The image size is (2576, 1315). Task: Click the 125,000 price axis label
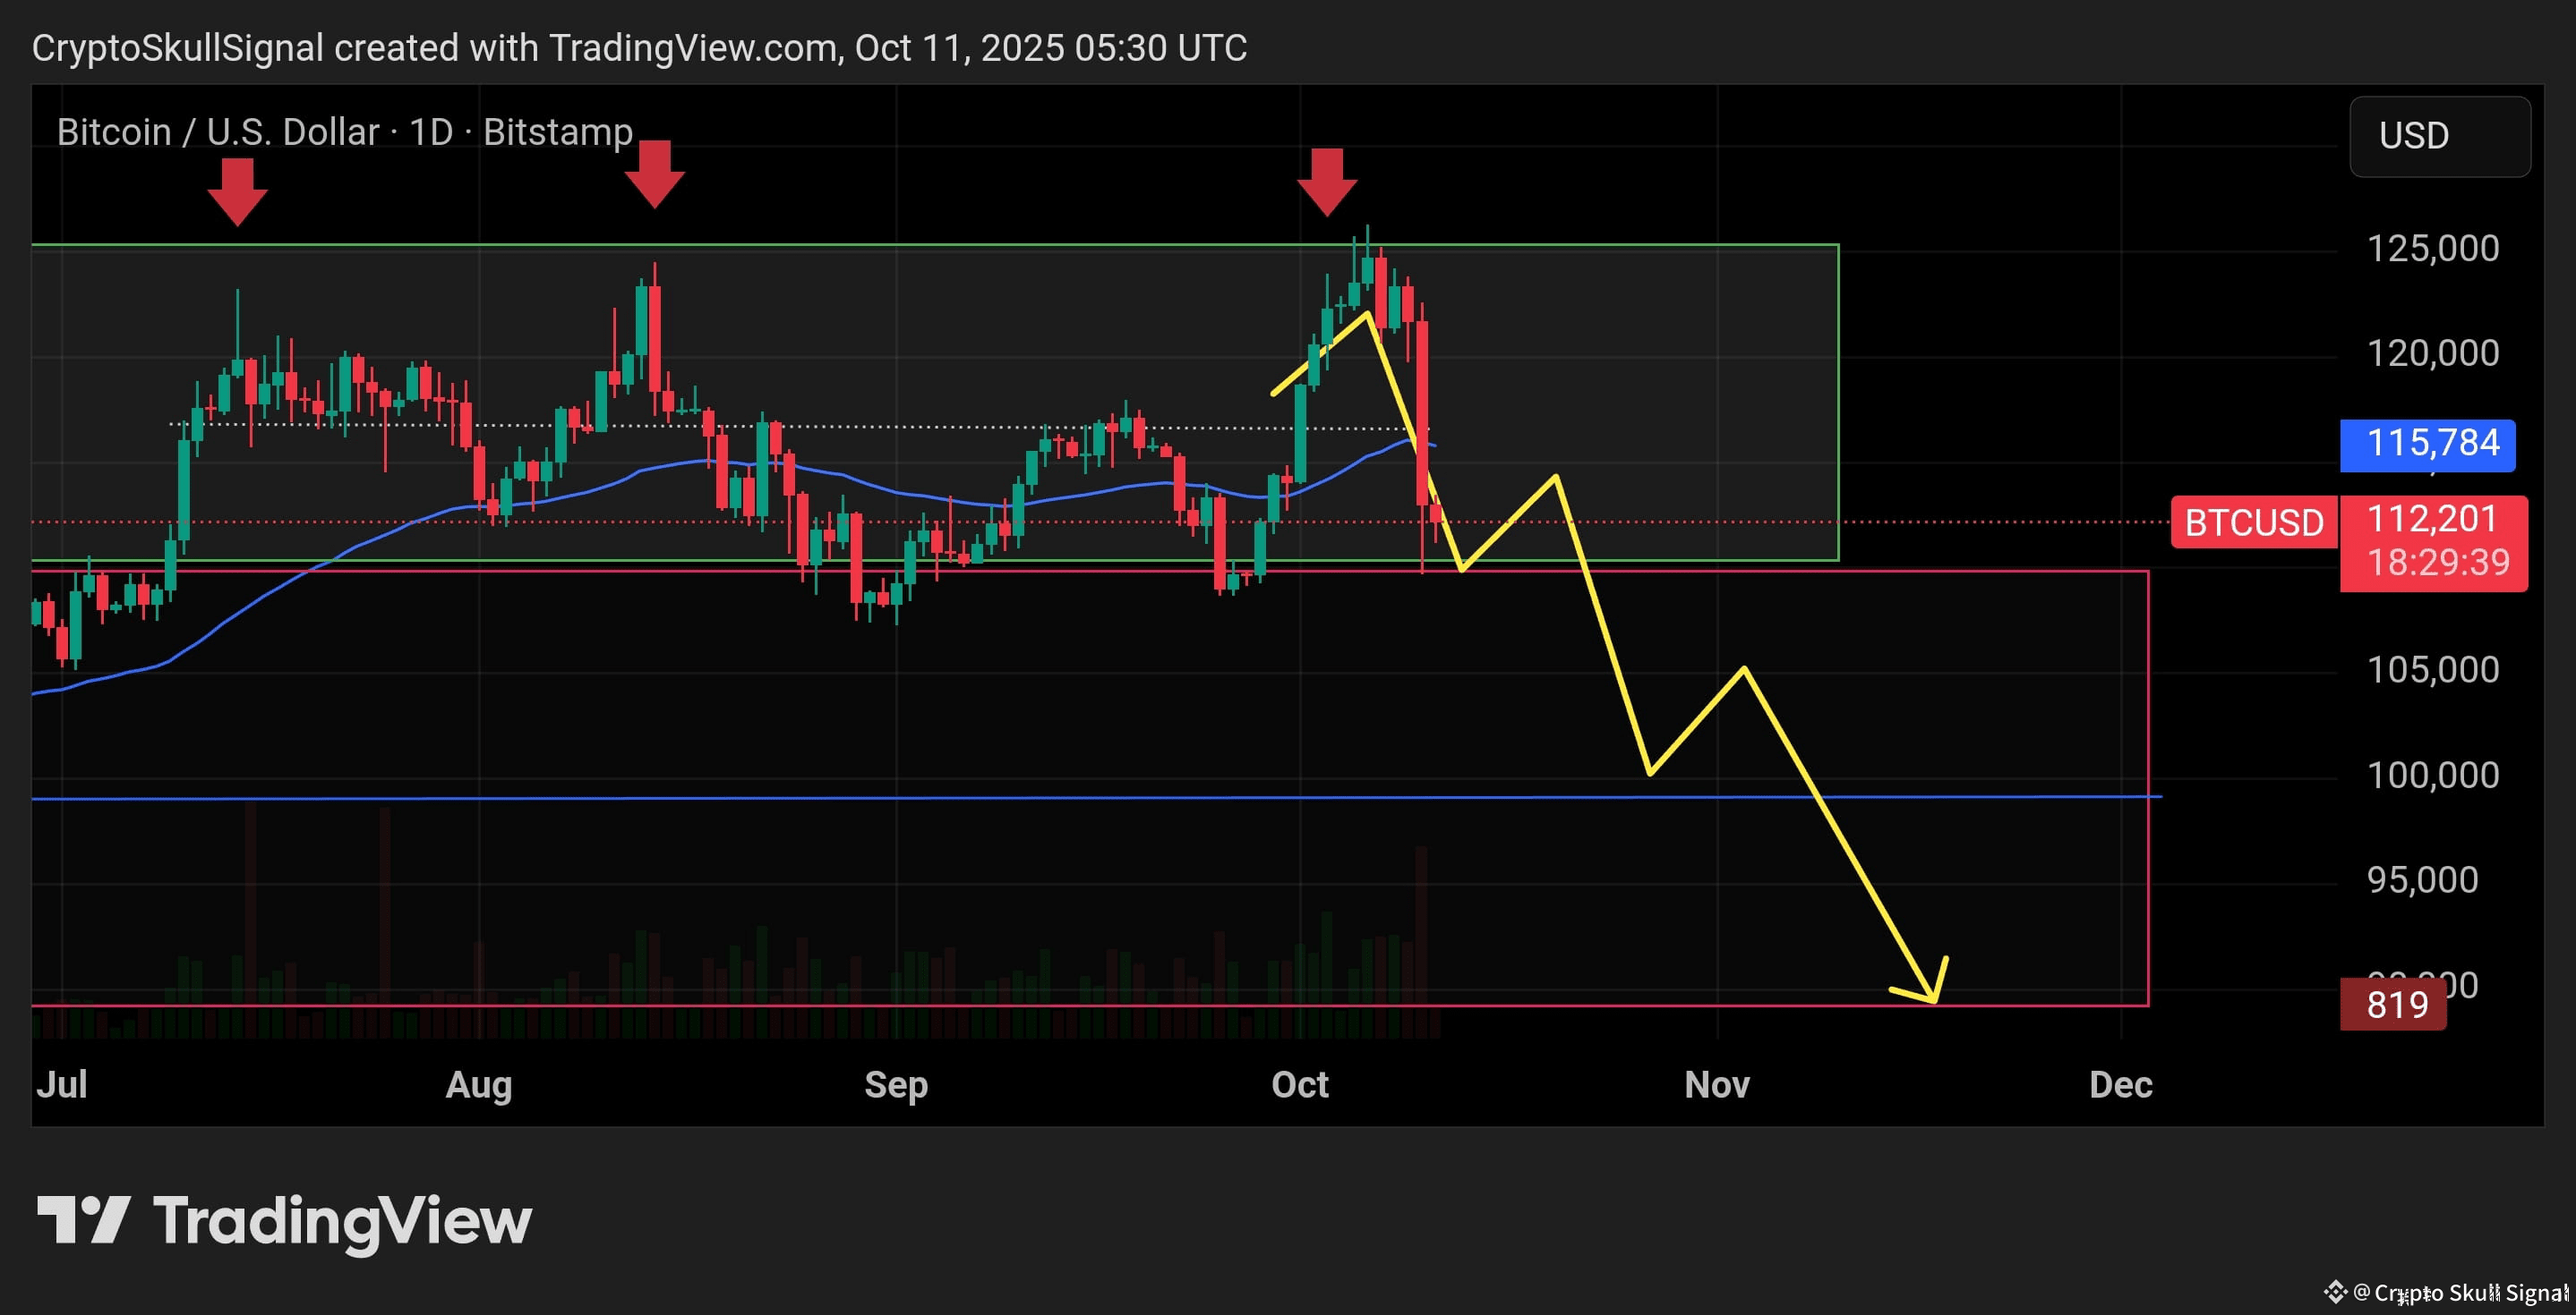[2432, 248]
